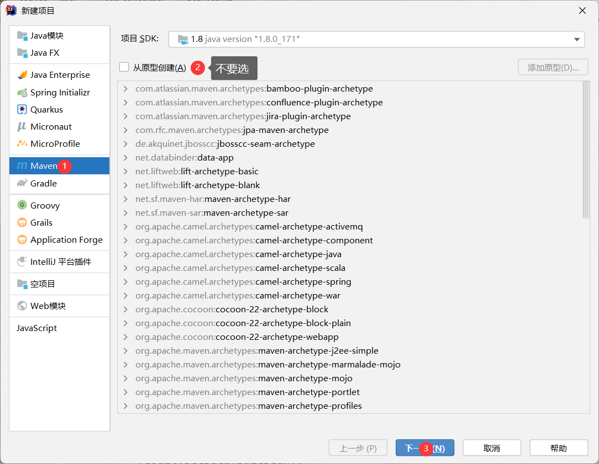Click the 项目 SDK combo box field
This screenshot has height=464, width=599.
pyautogui.click(x=376, y=39)
